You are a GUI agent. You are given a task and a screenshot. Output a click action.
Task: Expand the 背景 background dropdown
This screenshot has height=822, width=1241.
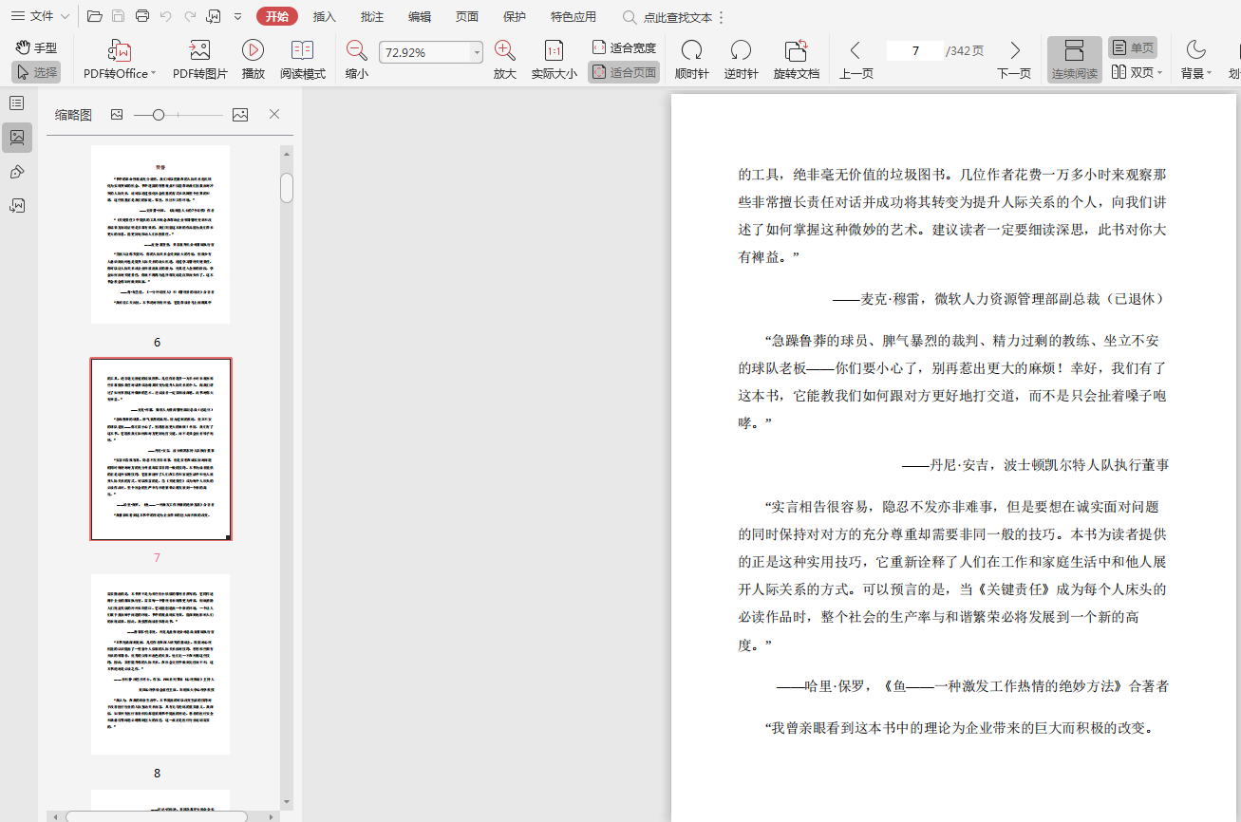click(x=1210, y=73)
